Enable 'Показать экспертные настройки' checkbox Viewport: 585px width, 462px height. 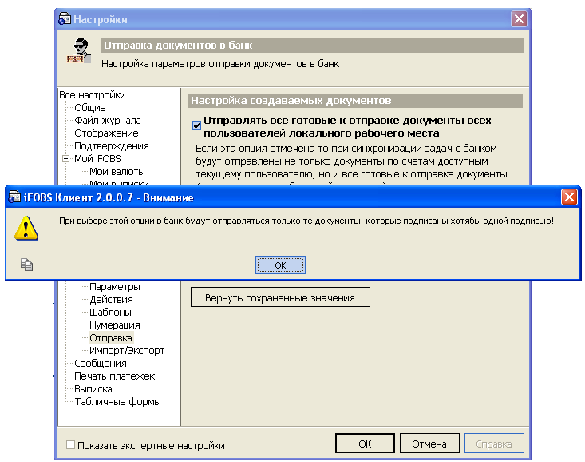tap(70, 444)
